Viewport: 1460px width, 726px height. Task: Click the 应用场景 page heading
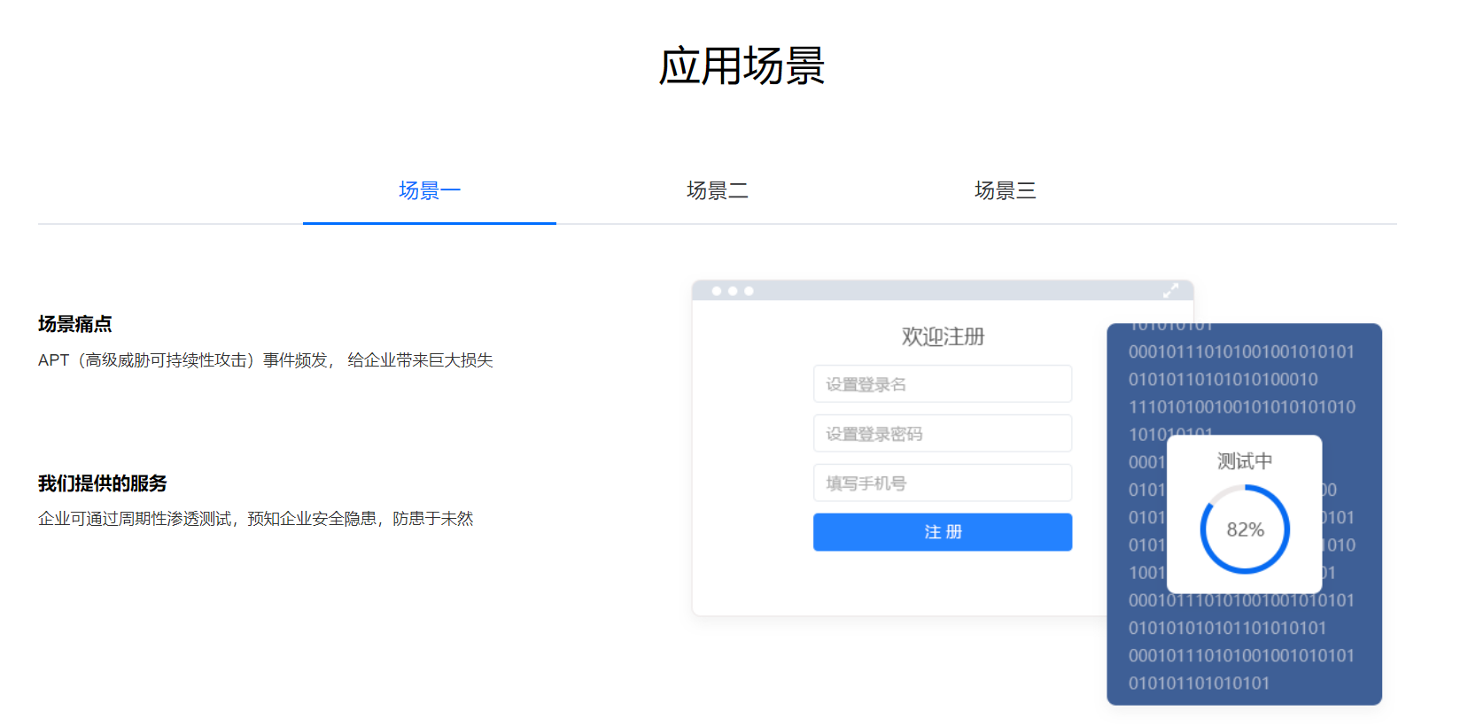(742, 66)
